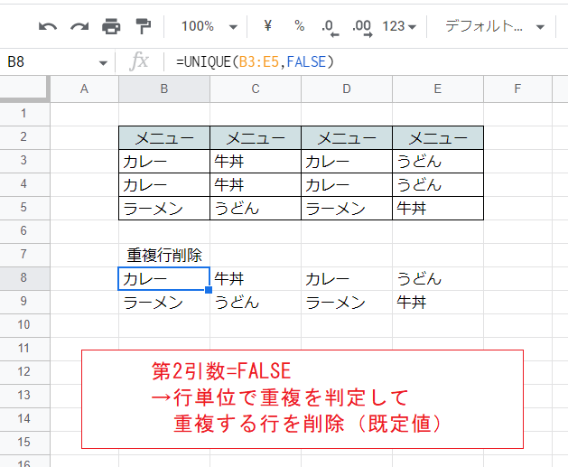
Task: Click cell C3 containing 牛丼
Action: point(256,161)
